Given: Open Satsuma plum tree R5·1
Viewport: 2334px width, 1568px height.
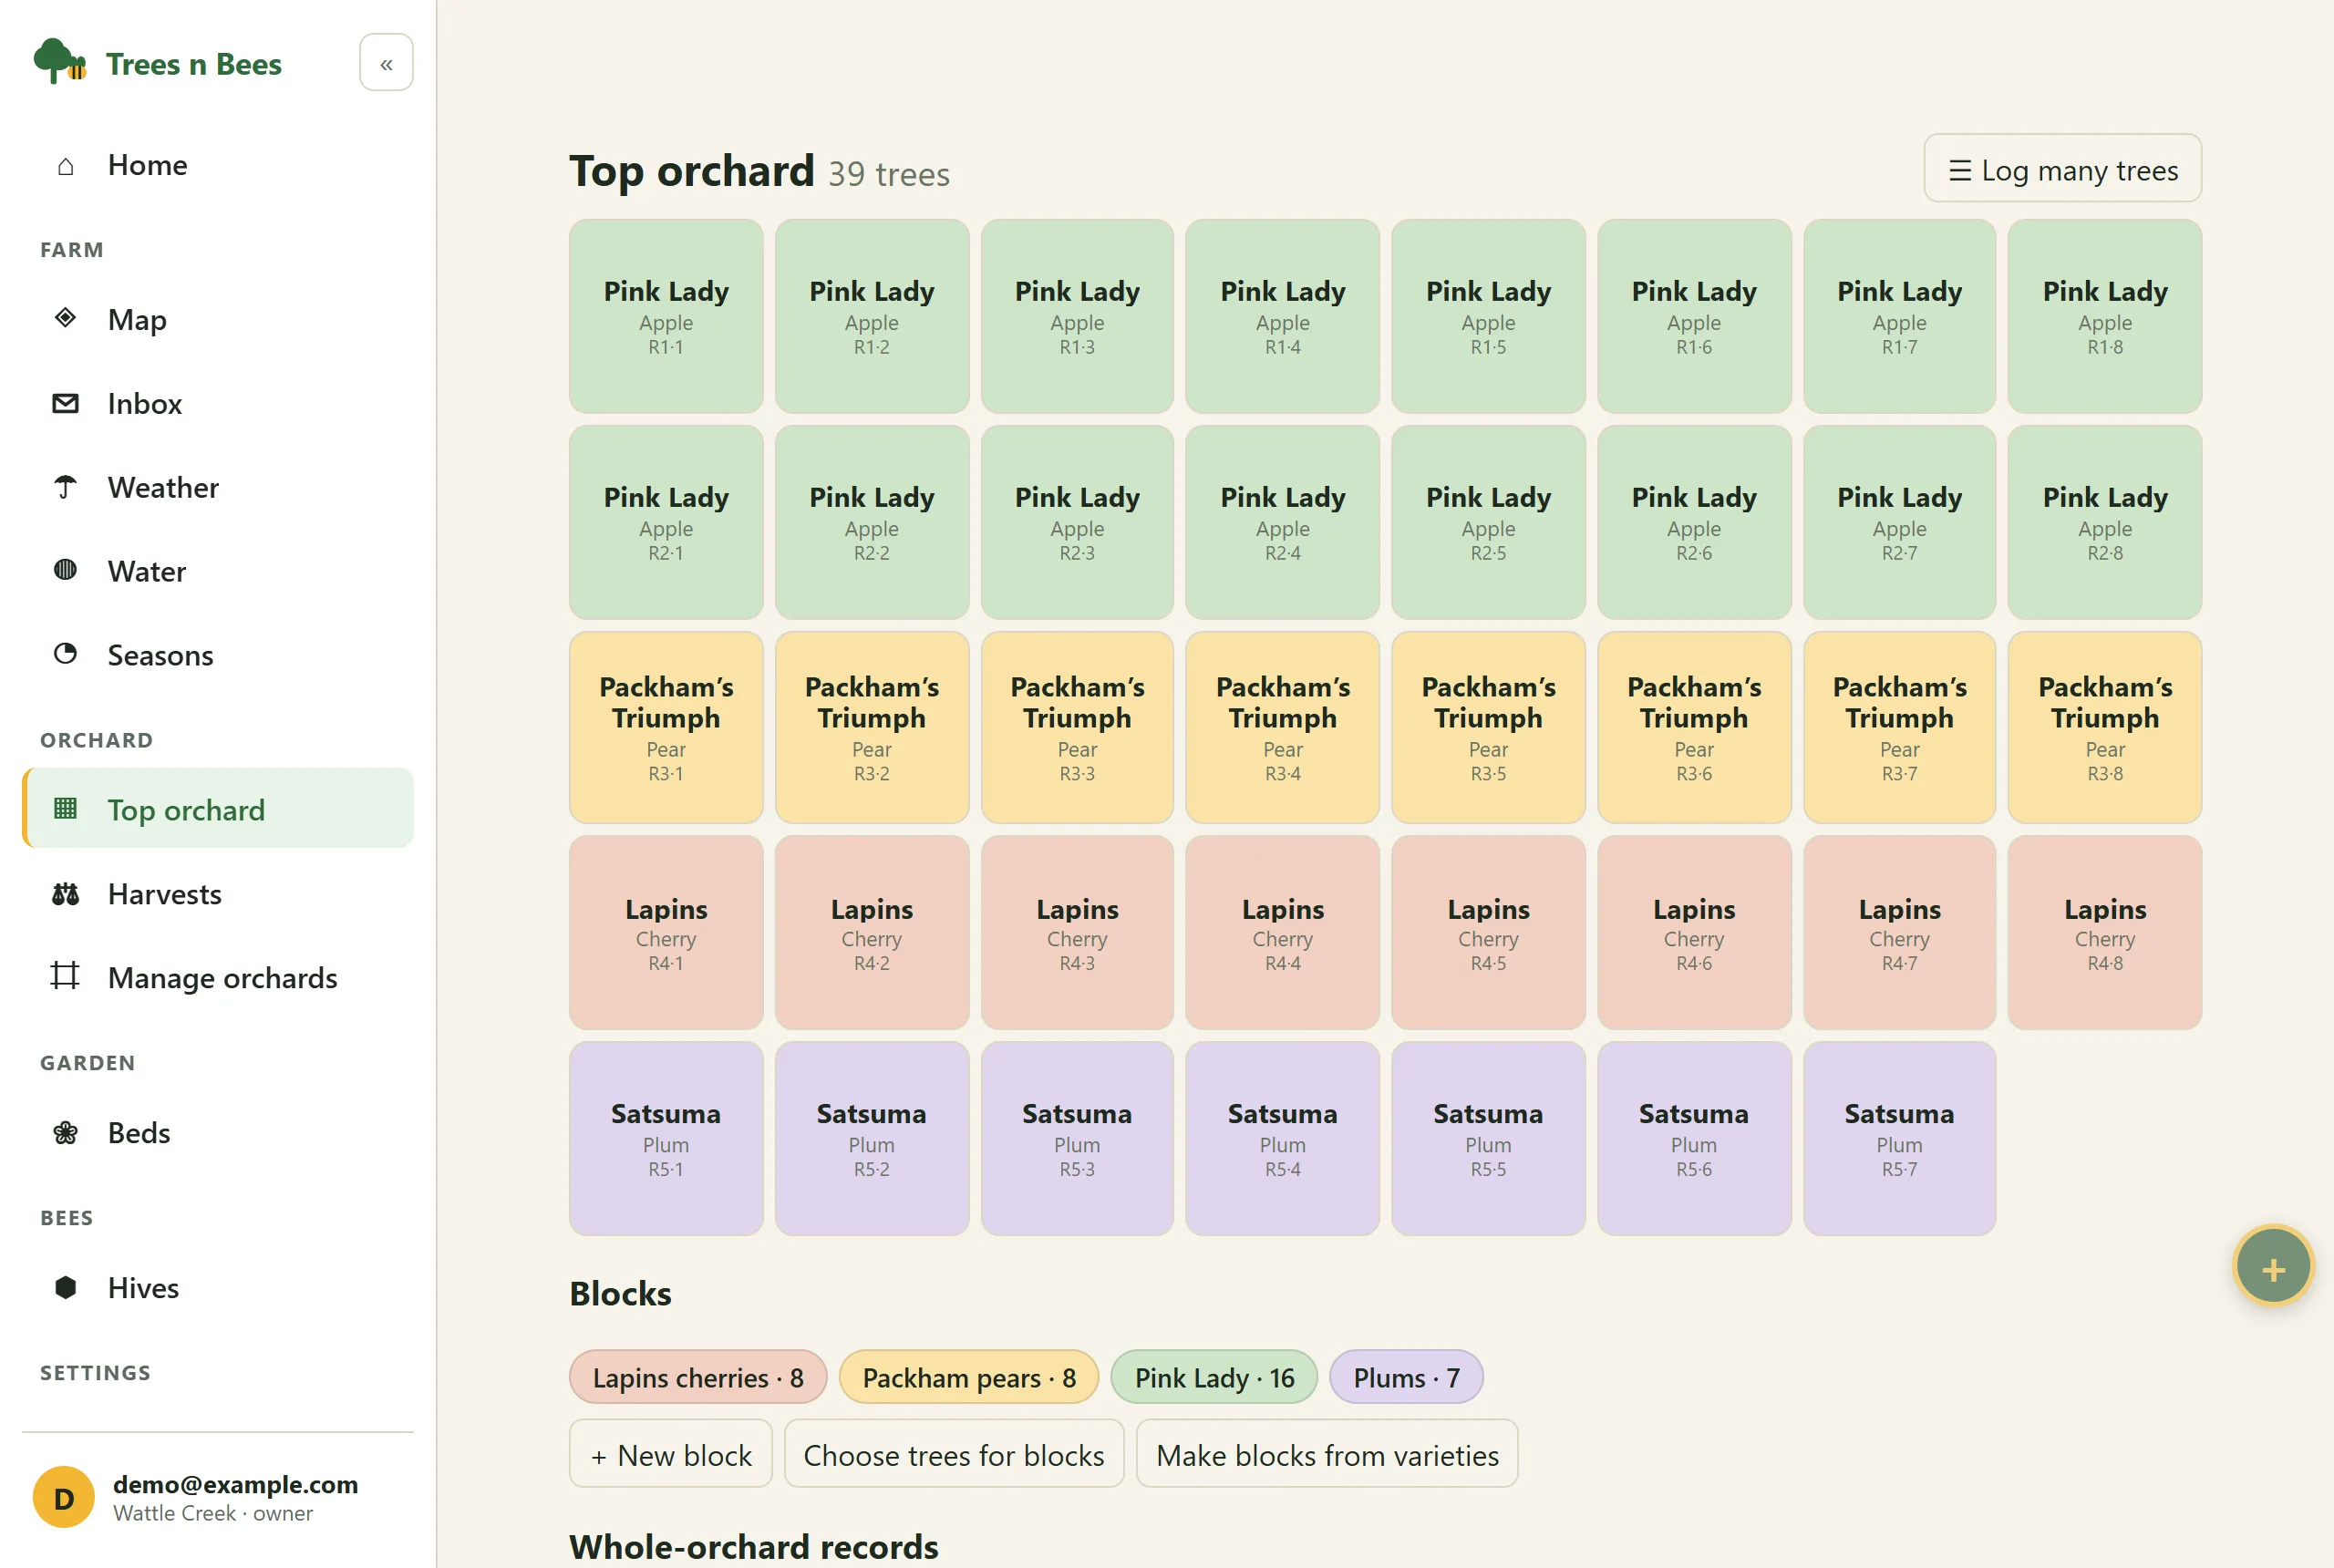Looking at the screenshot, I should click(x=666, y=1139).
